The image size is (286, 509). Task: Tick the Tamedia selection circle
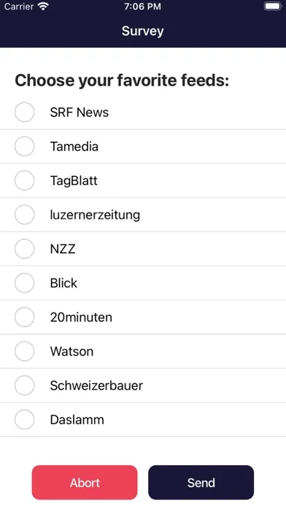[24, 146]
